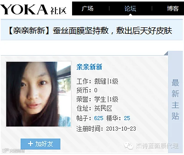
Task: Click the 加好友 button
Action: tap(40, 144)
